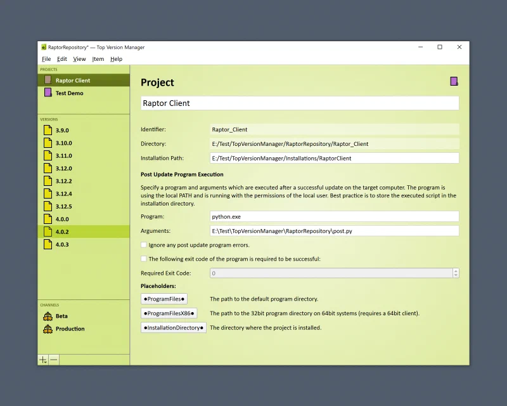Image resolution: width=507 pixels, height=406 pixels.
Task: Select version label 3.11.0
Action: coord(64,155)
